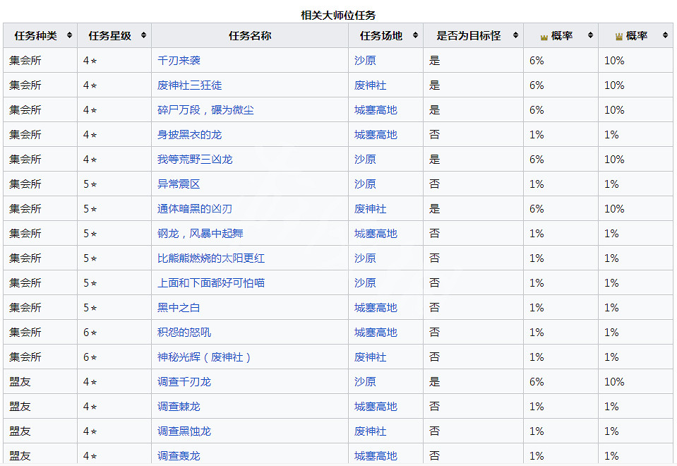Click 废神社 location in 通体暗黑的凶刃 row
This screenshot has height=466, width=677.
(370, 209)
